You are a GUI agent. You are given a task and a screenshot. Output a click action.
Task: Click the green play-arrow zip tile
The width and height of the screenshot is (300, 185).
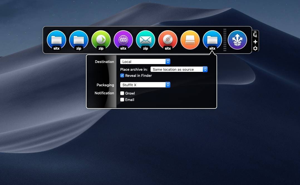point(101,40)
